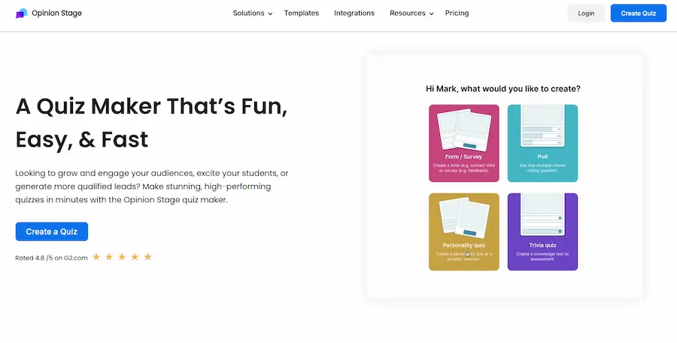This screenshot has height=343, width=677.
Task: Click the Personality quiz pages icon
Action: tap(463, 219)
